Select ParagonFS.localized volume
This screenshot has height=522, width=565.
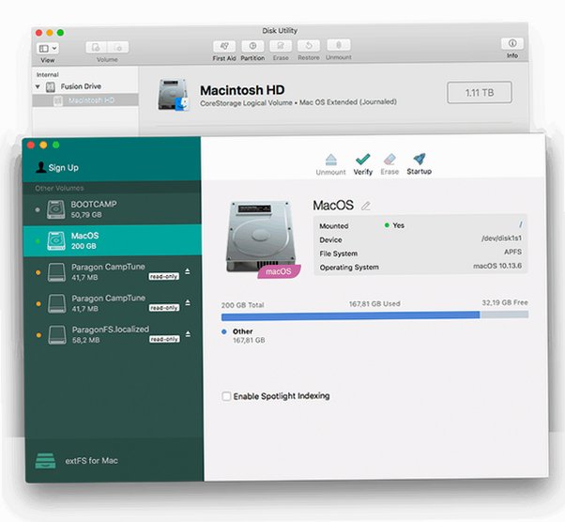click(x=112, y=334)
